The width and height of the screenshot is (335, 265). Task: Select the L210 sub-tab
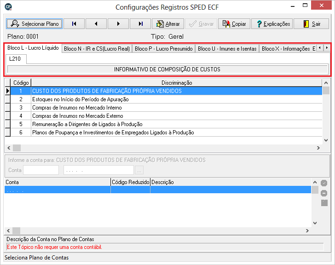[x=16, y=59]
